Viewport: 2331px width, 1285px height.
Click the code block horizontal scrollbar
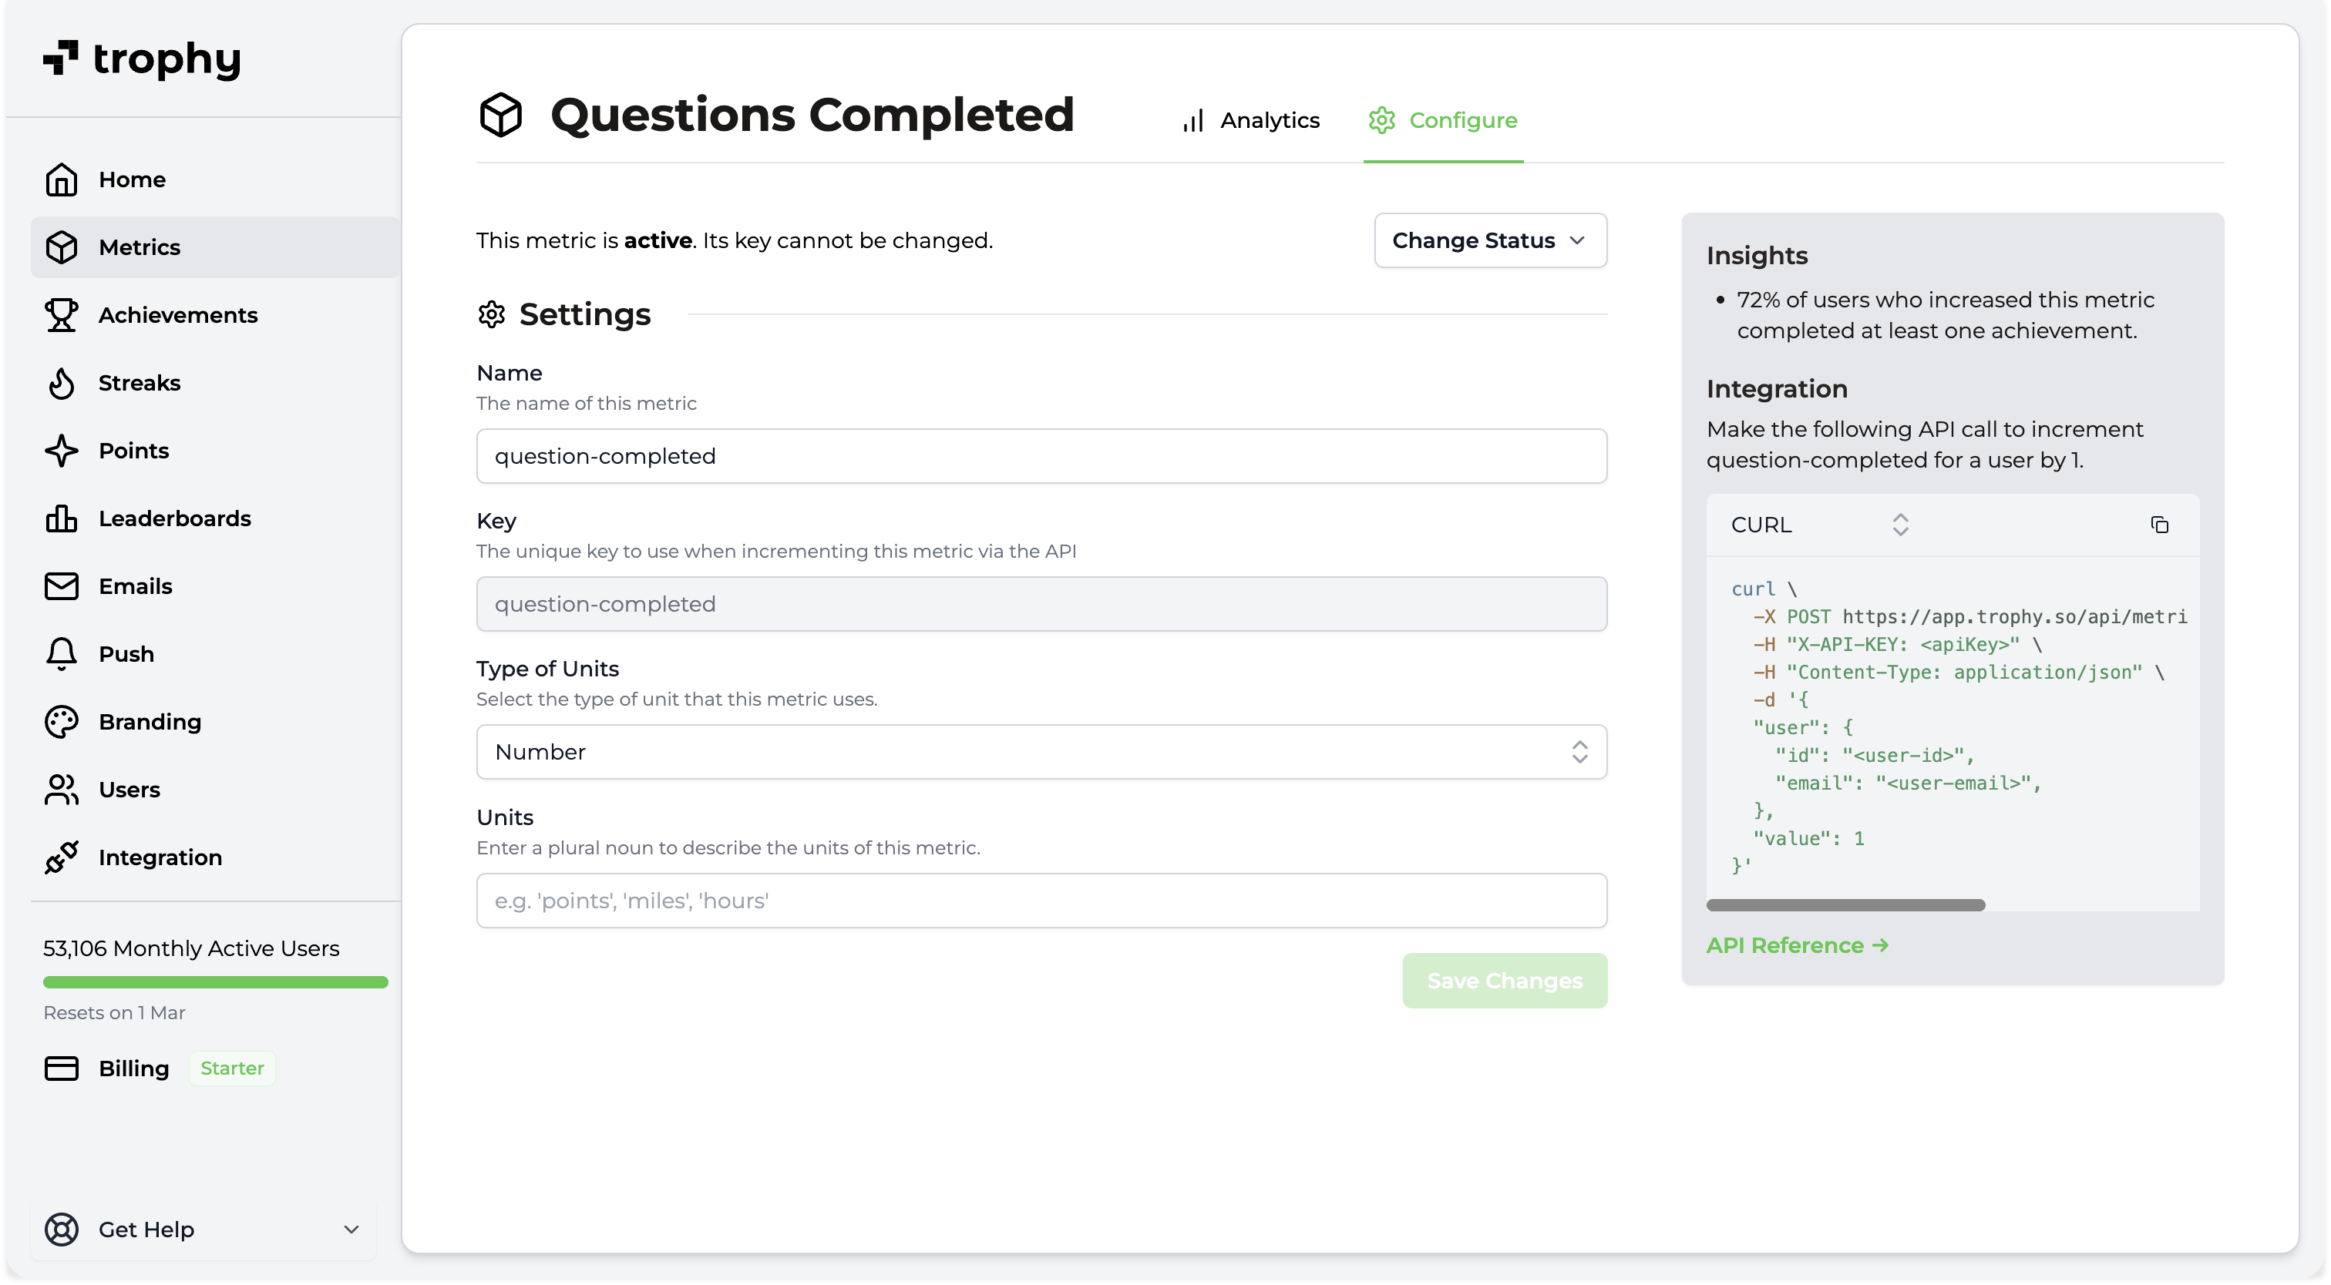point(1845,905)
